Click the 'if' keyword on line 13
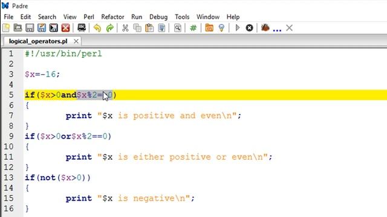This screenshot has height=217, width=387. (x=30, y=178)
